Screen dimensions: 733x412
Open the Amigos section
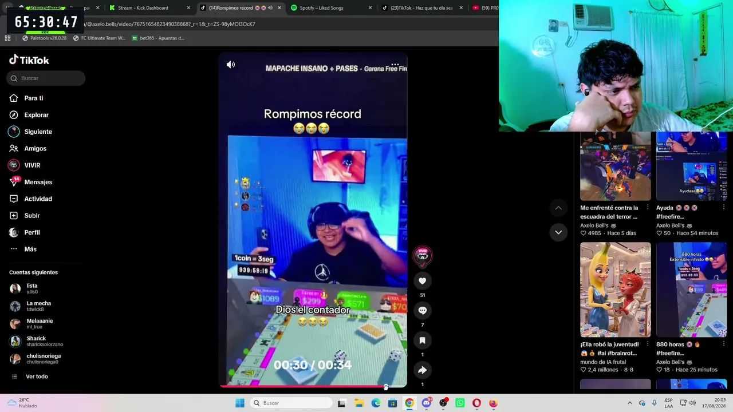click(27, 149)
